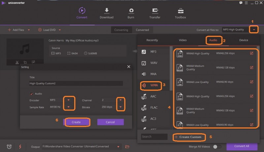
Task: Click the Add Files button
Action: coord(16,30)
